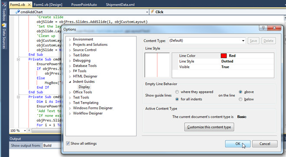This screenshot has width=286, height=157.
Task: Click Customize this content type button
Action: (x=209, y=127)
